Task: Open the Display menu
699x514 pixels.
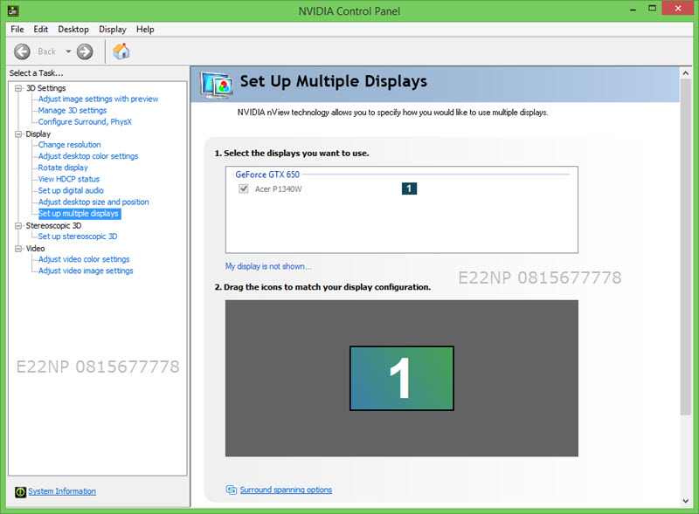Action: (113, 29)
